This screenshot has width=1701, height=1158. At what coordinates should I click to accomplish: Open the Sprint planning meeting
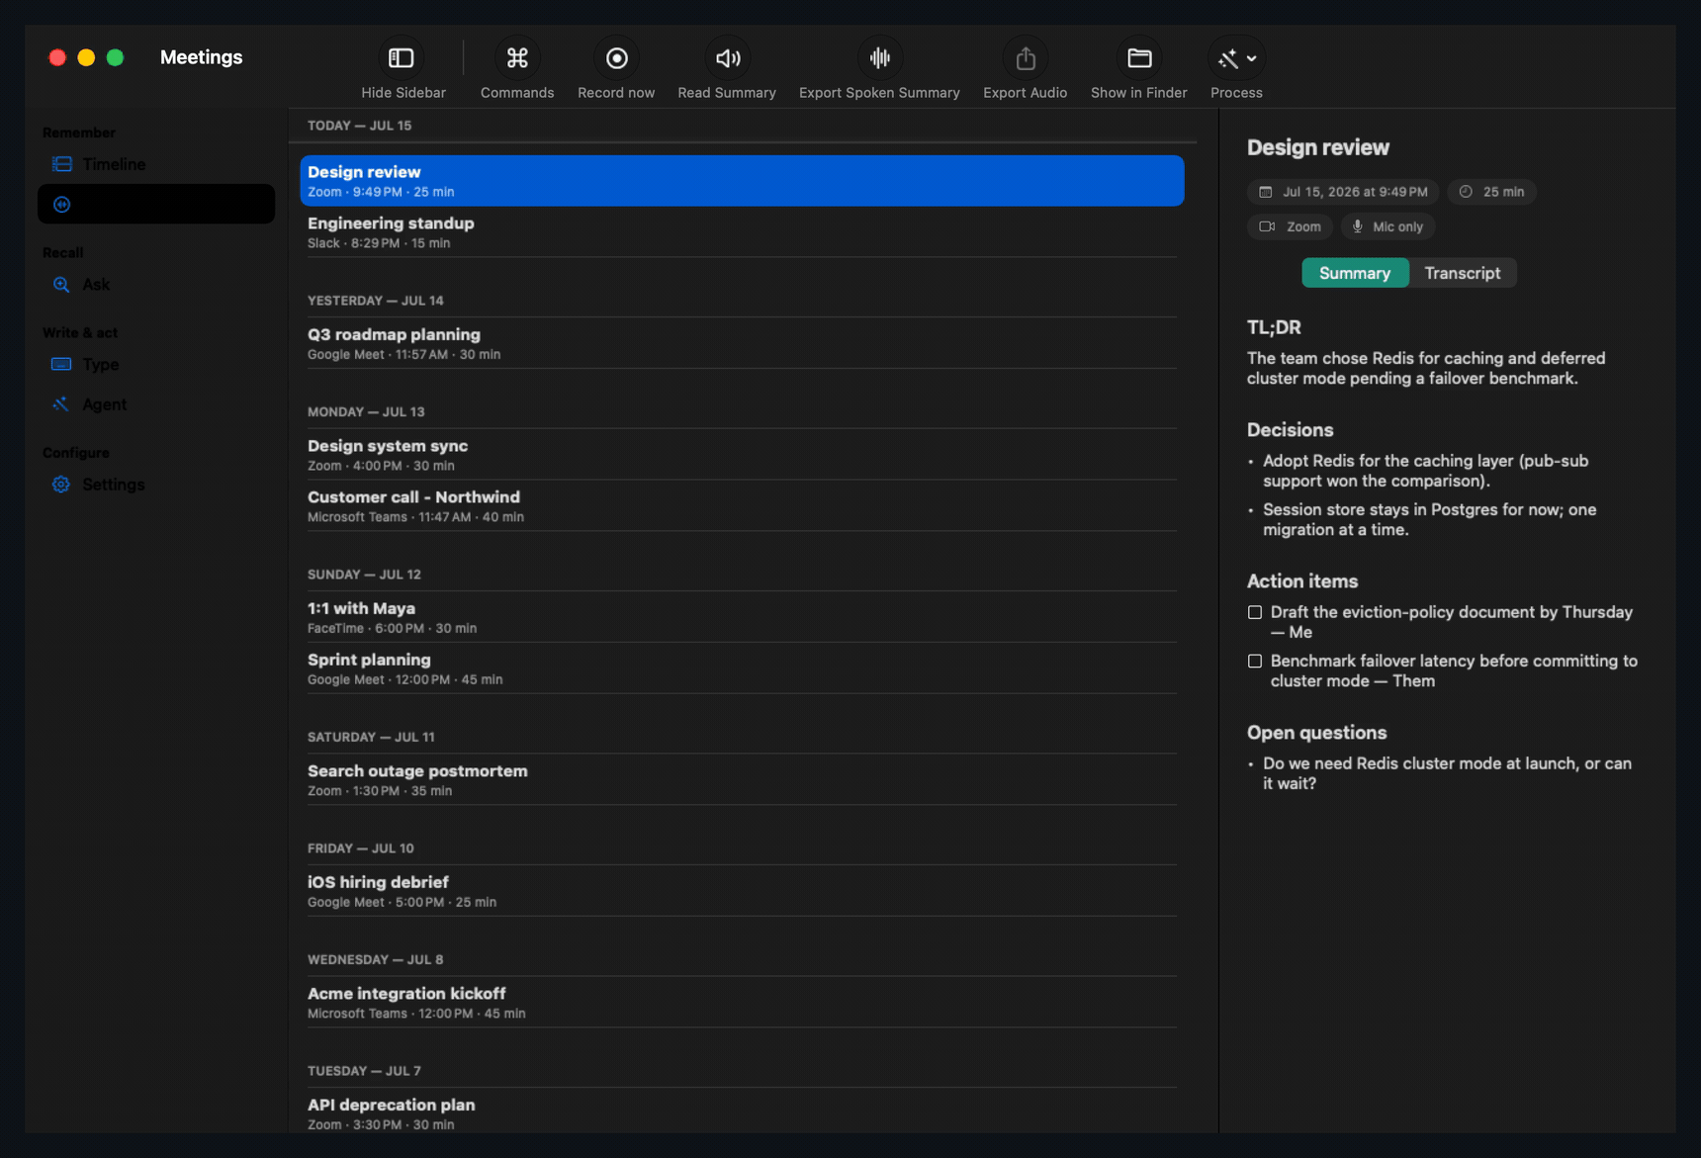click(x=742, y=668)
